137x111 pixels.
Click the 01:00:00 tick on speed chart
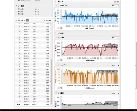coord(85,26)
